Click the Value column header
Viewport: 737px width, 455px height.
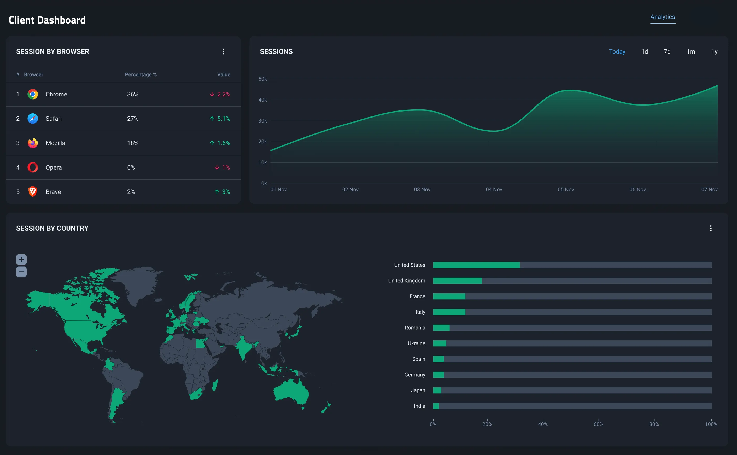(x=224, y=74)
